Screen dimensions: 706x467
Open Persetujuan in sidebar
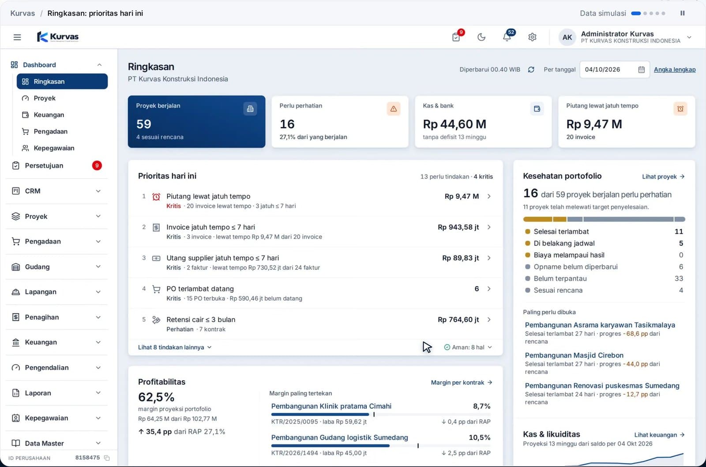click(x=56, y=165)
